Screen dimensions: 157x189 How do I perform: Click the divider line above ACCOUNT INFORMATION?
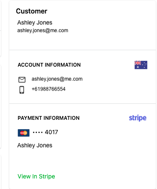[x=82, y=50]
